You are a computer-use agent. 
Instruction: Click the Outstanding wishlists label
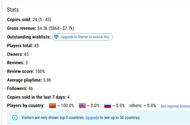(x=29, y=37)
